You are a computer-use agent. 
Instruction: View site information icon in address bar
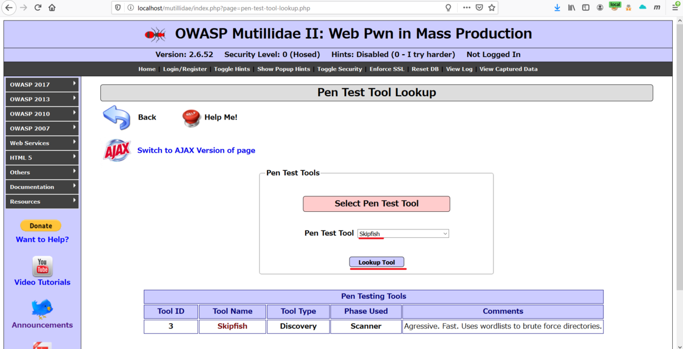pos(130,8)
